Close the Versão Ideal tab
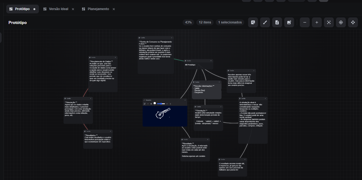The height and width of the screenshot is (180, 362). (73, 9)
